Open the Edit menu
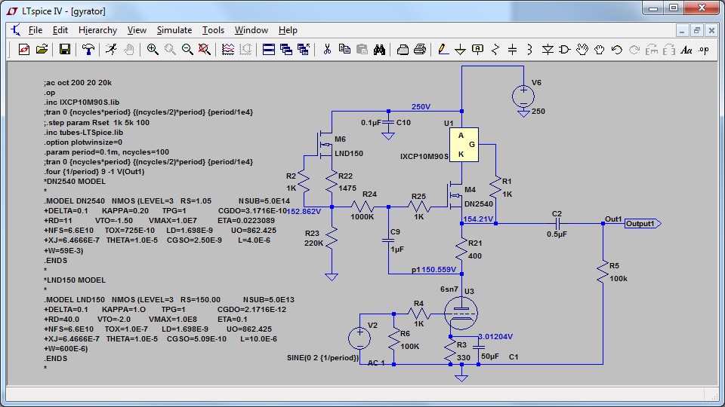Screen dimensions: 725x407 60,30
